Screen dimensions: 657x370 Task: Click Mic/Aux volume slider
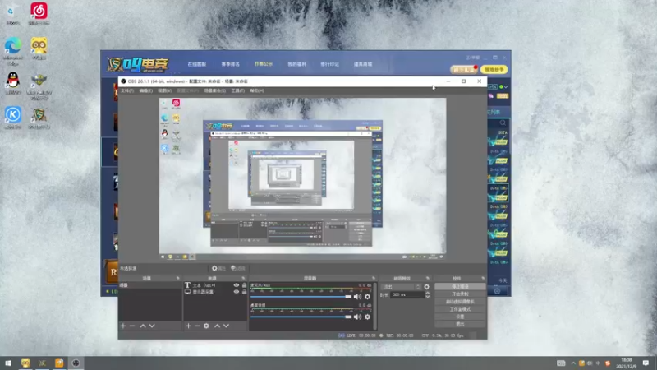[x=301, y=297]
